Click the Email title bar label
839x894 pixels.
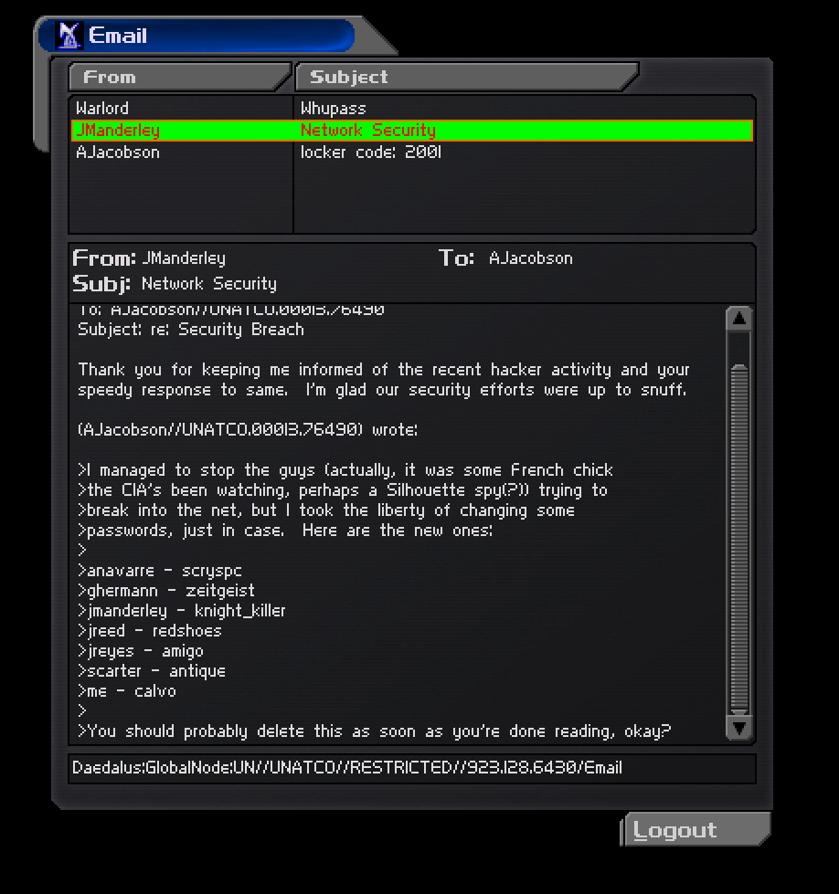coord(118,36)
